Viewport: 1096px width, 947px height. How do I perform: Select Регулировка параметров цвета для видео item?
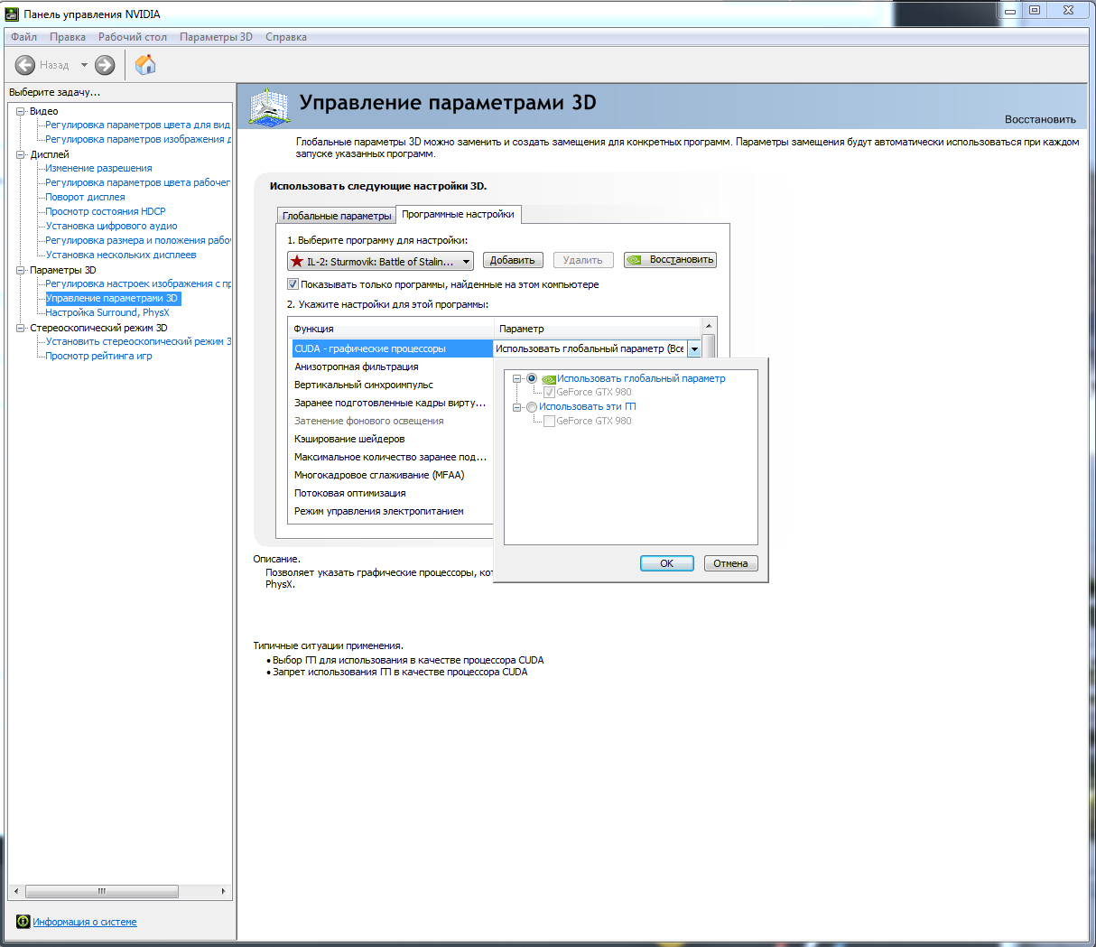coord(138,125)
